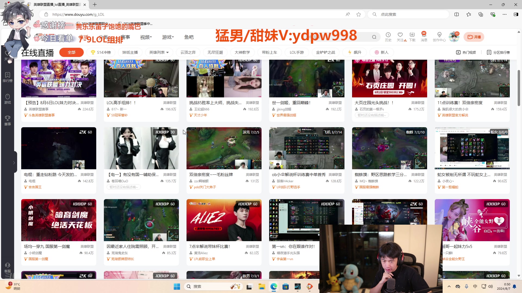Toggle the taskbar microphone icon

tap(467, 286)
